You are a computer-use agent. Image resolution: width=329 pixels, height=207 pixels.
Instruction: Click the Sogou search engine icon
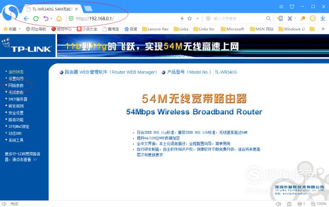(x=208, y=19)
